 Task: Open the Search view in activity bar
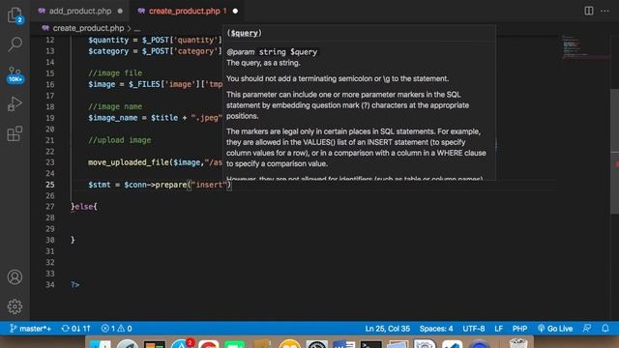15,44
